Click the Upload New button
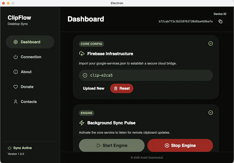 [94, 88]
